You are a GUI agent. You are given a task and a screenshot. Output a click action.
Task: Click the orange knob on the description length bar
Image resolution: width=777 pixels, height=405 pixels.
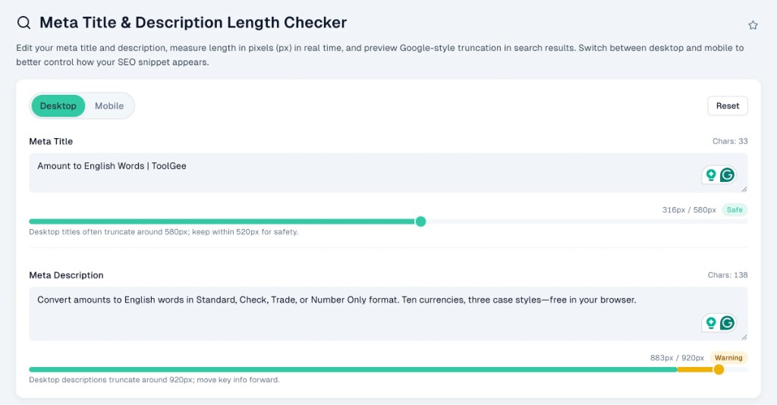point(719,369)
